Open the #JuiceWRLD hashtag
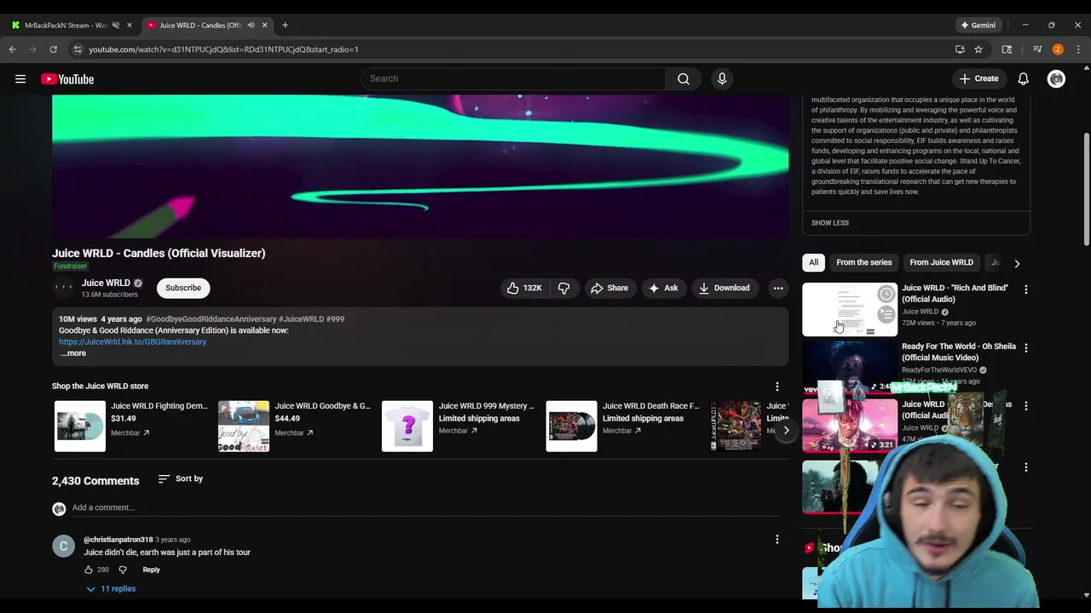 tap(301, 319)
